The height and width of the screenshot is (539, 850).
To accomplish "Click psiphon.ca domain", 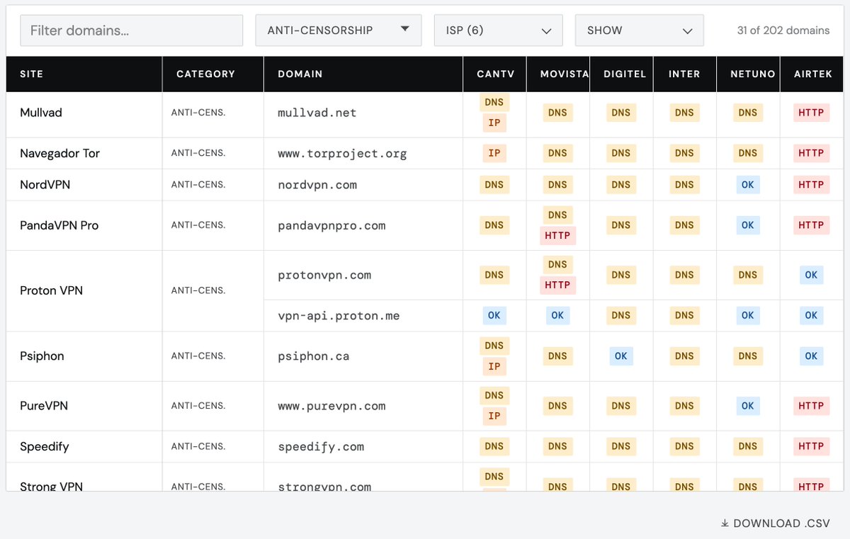I will coord(314,356).
